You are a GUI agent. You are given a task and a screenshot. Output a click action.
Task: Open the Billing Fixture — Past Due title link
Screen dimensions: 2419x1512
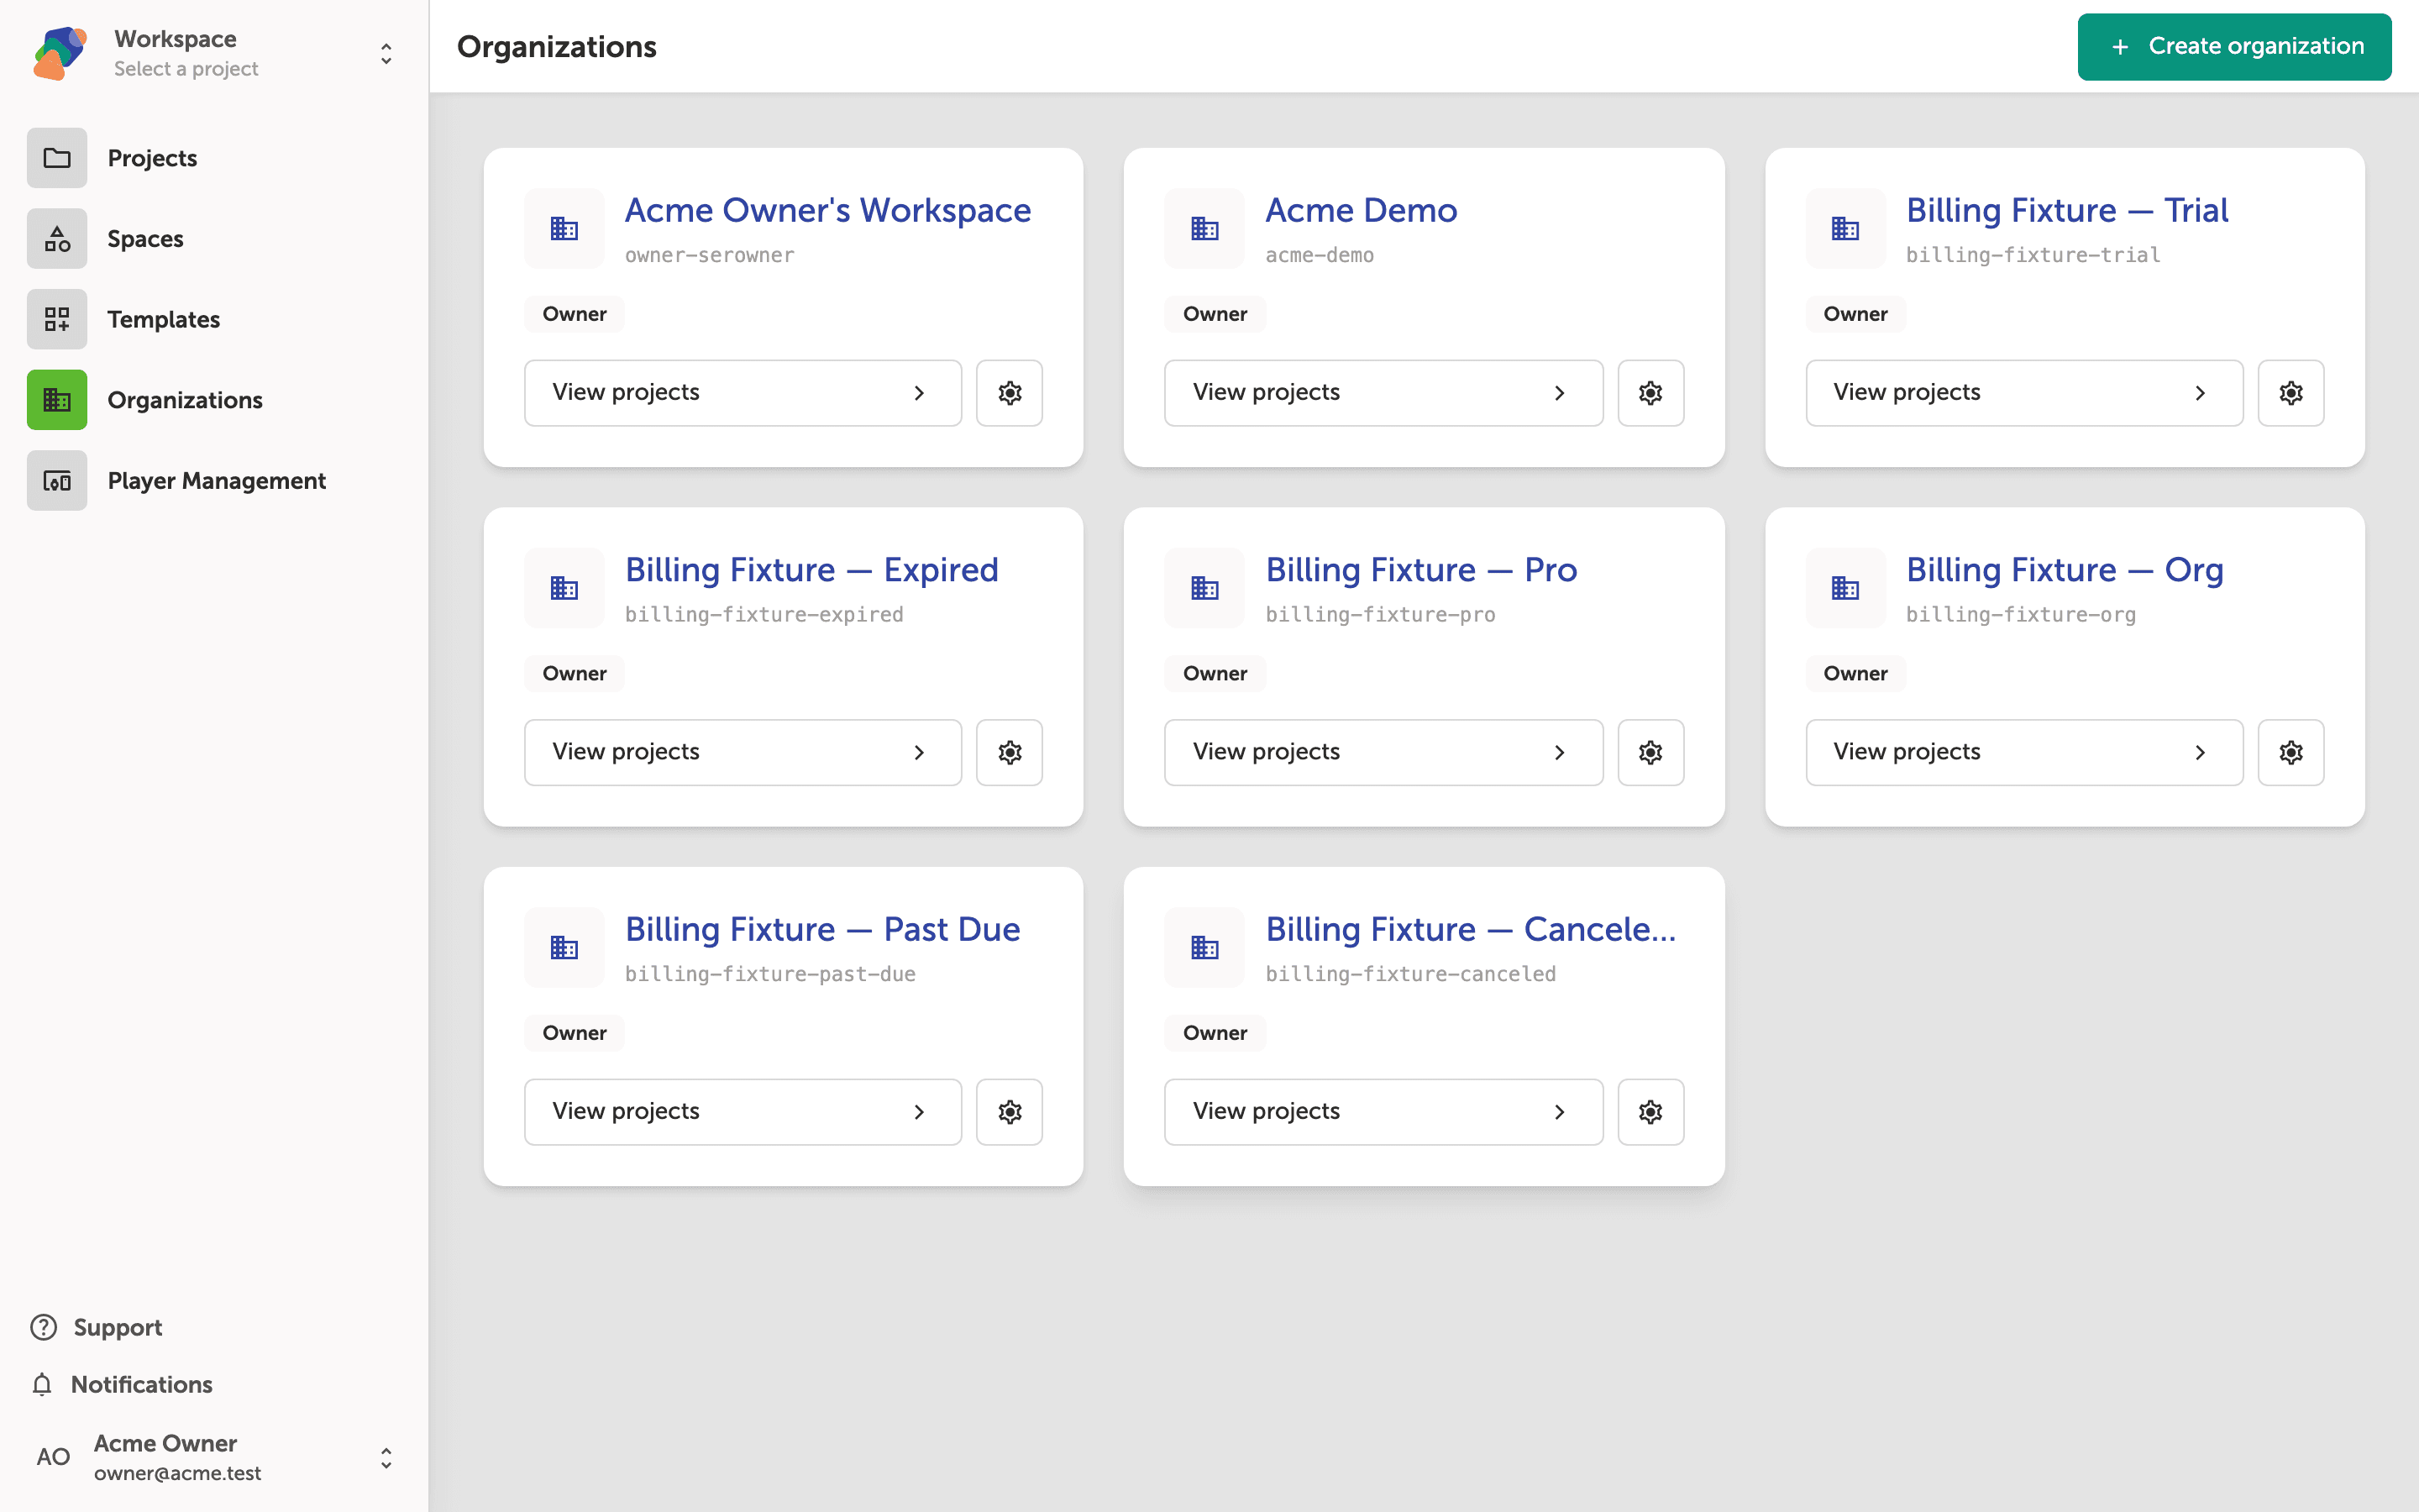click(x=822, y=929)
